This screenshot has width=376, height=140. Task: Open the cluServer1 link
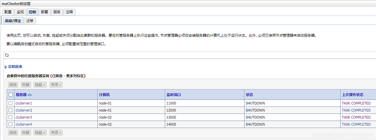point(24,103)
